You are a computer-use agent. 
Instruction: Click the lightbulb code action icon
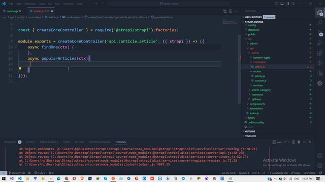[x=20, y=69]
